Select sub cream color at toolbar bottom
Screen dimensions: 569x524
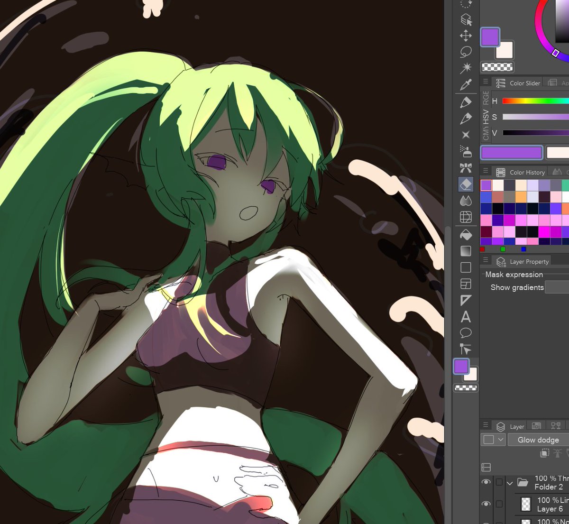pos(472,376)
